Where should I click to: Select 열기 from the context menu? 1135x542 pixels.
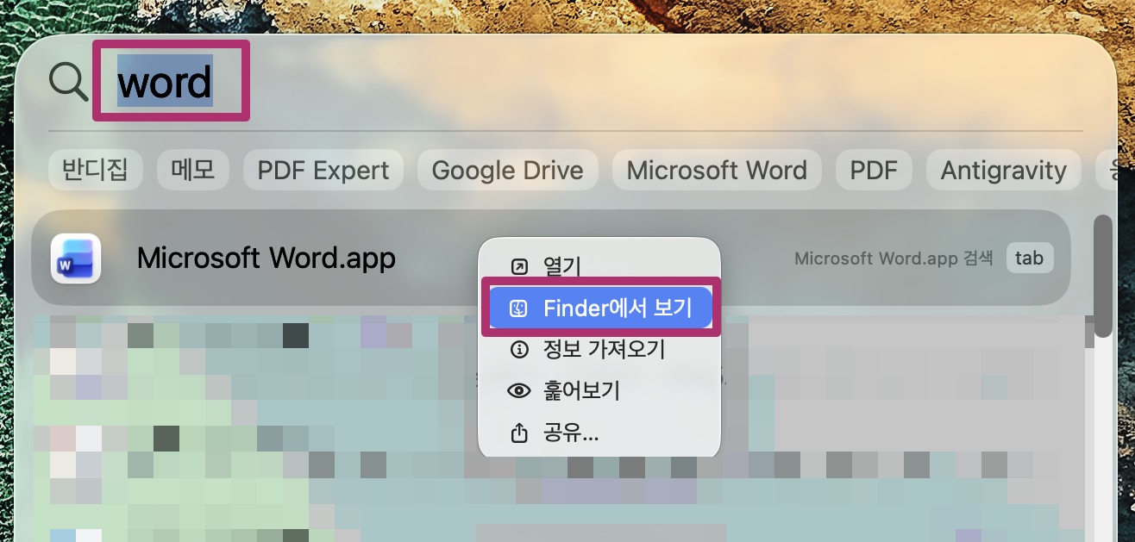click(561, 266)
